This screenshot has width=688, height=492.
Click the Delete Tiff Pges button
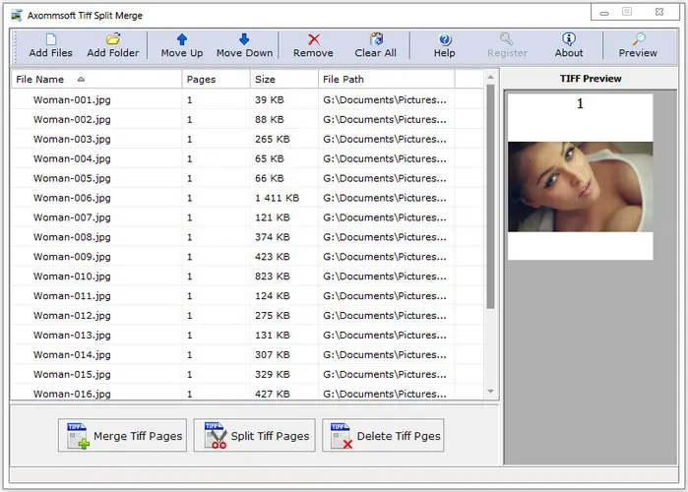(382, 436)
